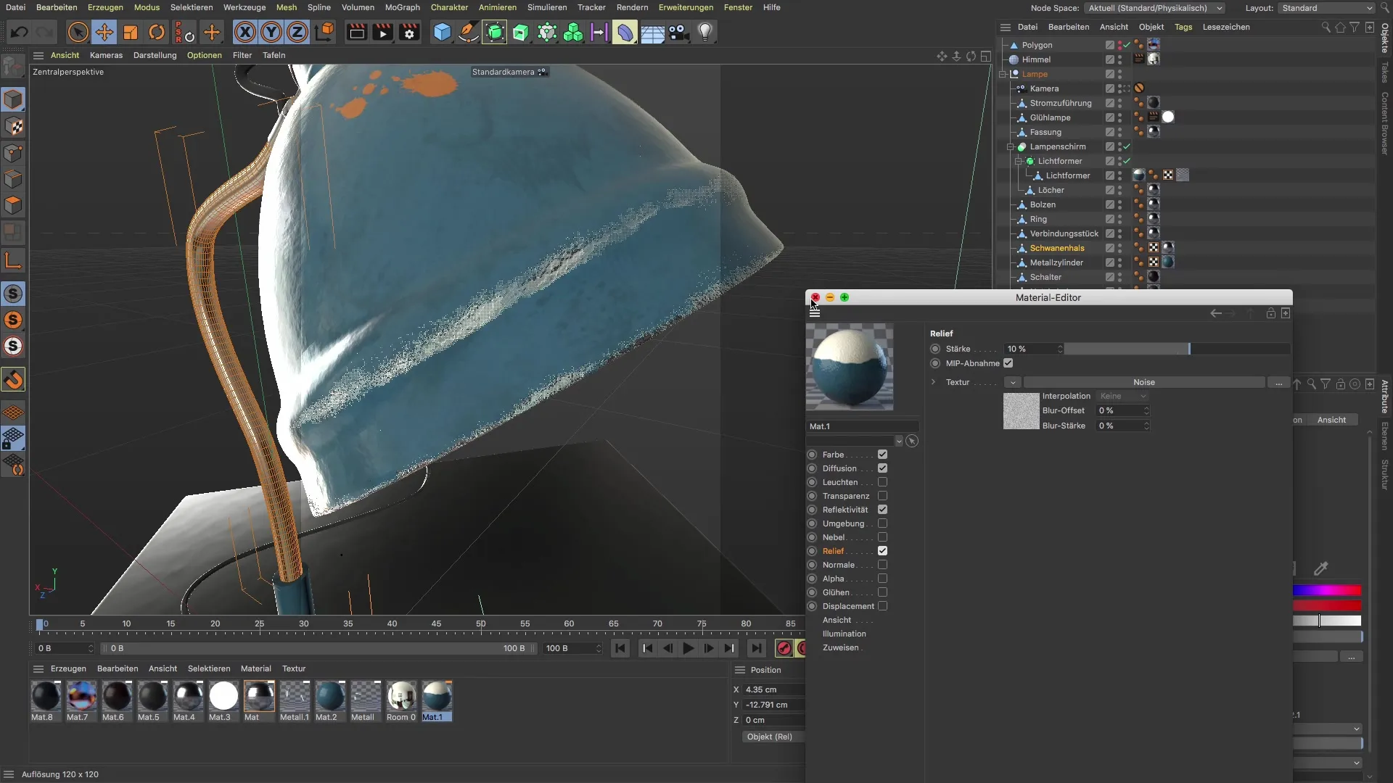Open the Render Settings gear clapperboard
The image size is (1393, 783).
pos(410,33)
